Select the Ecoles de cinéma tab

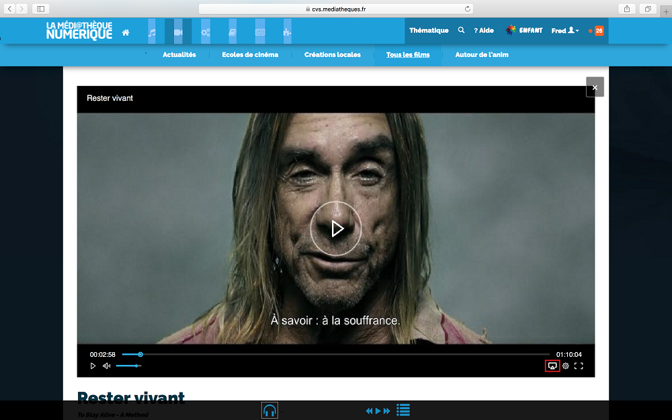click(250, 54)
